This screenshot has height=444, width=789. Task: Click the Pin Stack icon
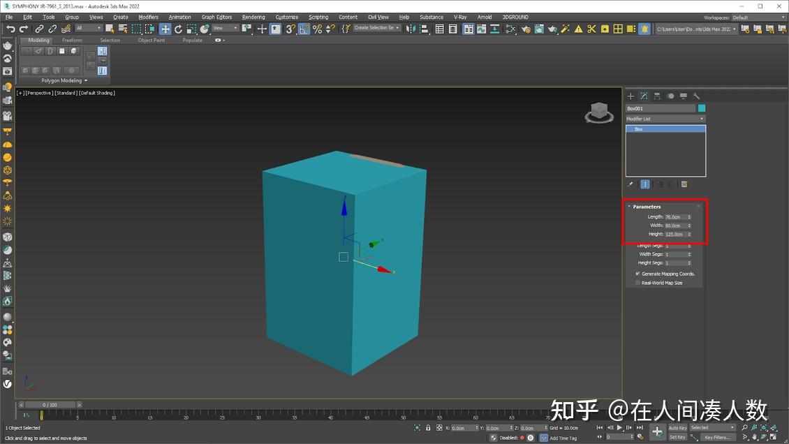pyautogui.click(x=631, y=184)
